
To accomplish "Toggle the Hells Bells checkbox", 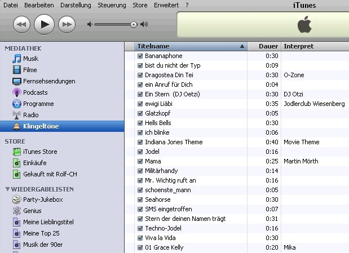I will [140, 123].
